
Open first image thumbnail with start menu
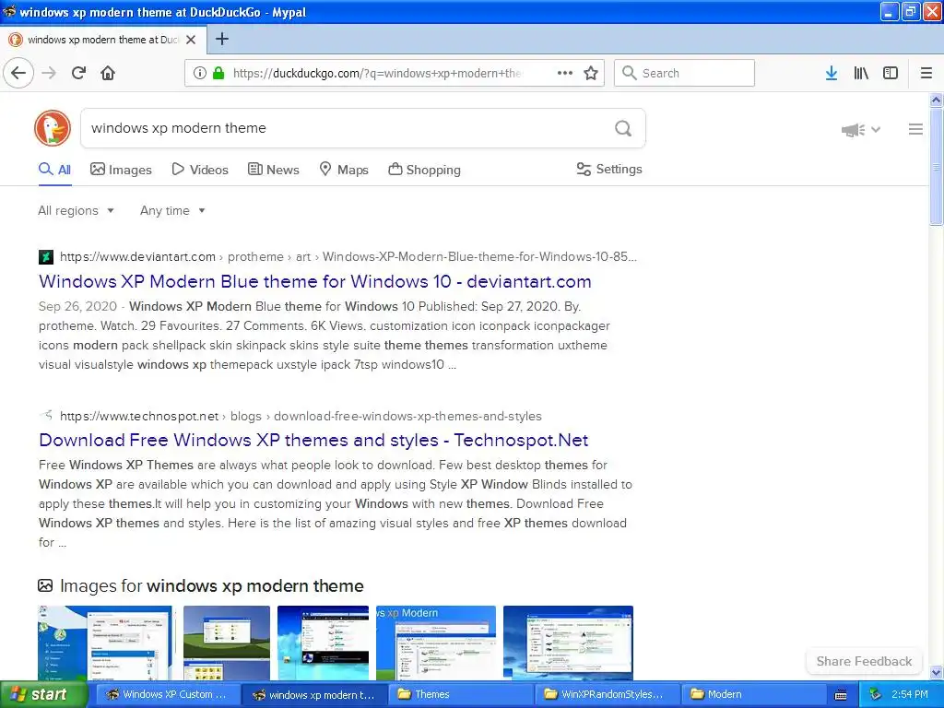tap(105, 643)
